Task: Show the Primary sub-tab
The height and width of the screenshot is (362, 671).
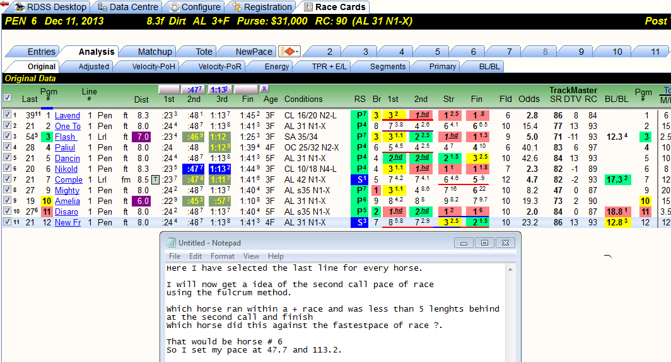Action: tap(442, 67)
